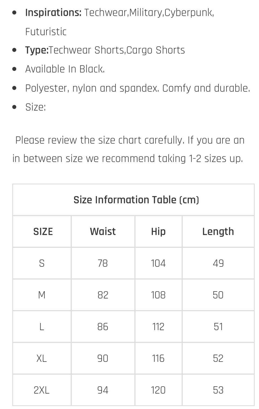Click the size chart review paragraph
259x409 pixels.
129,149
